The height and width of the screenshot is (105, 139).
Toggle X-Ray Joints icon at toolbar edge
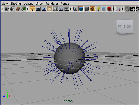[x=137, y=9]
